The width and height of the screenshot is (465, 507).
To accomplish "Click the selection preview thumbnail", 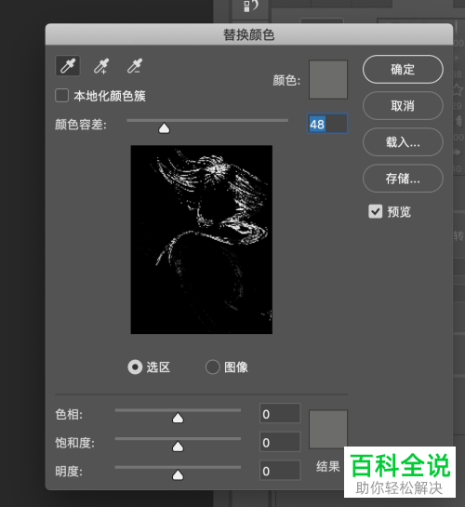I will pos(201,240).
